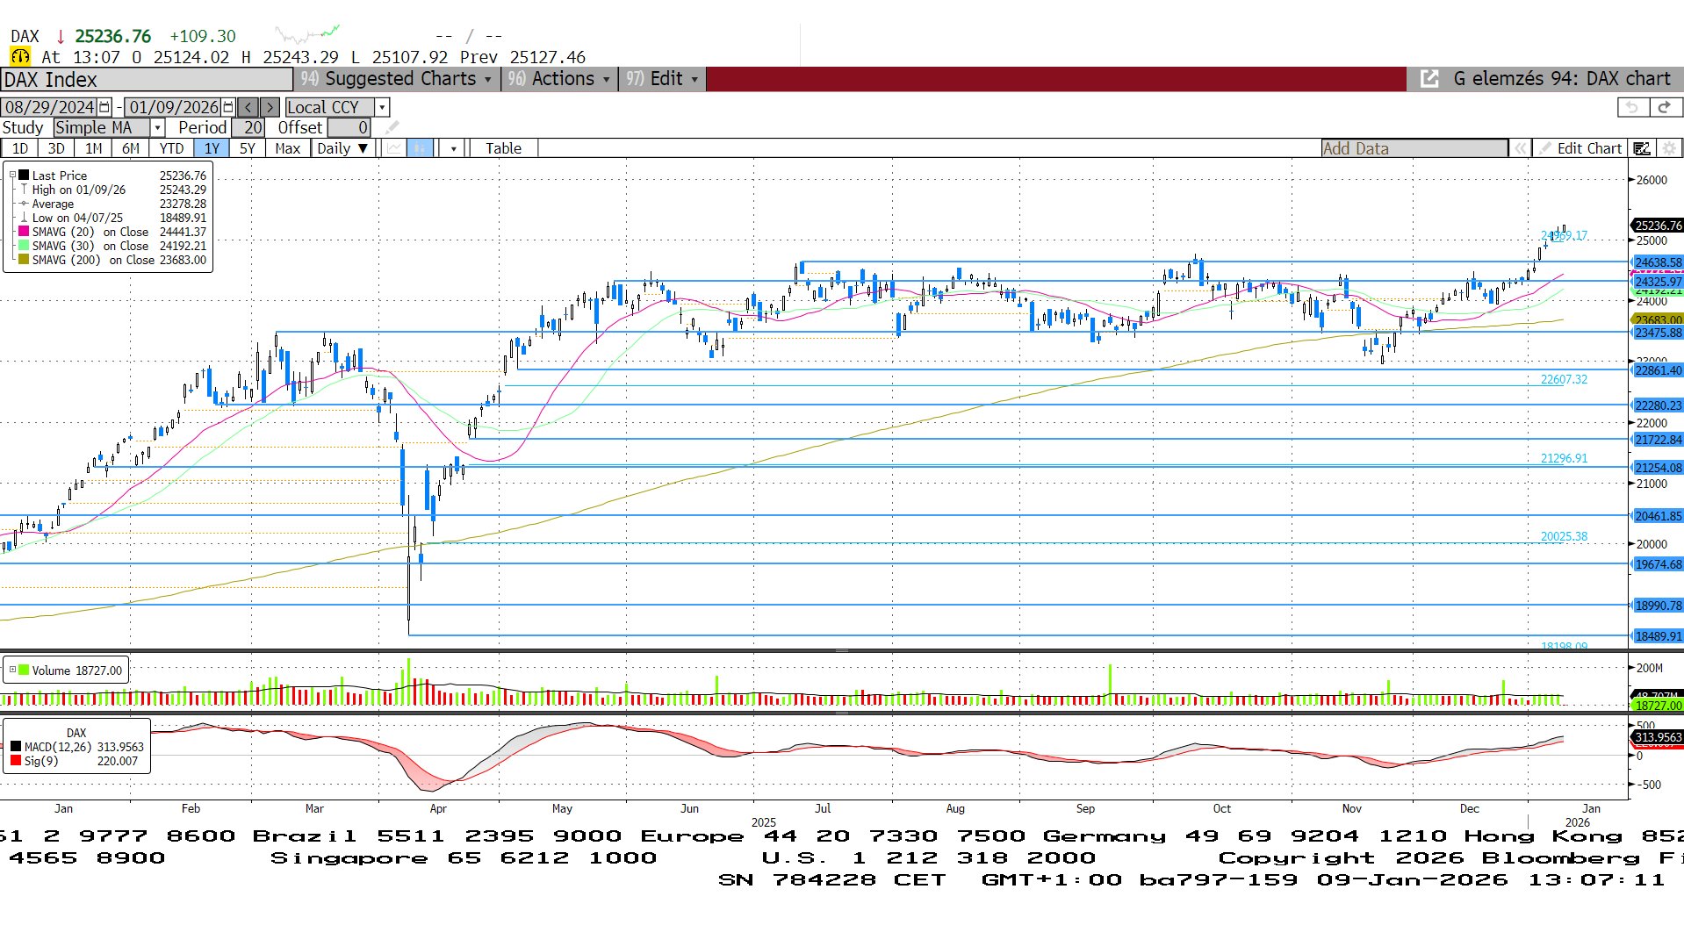Expand the Simple MA study dropdown
Image resolution: width=1684 pixels, height=925 pixels.
tap(158, 128)
